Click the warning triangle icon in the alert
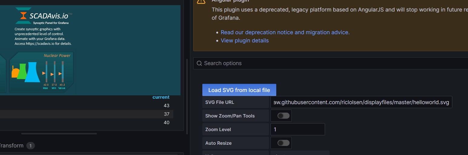The height and width of the screenshot is (155, 468). (x=201, y=1)
